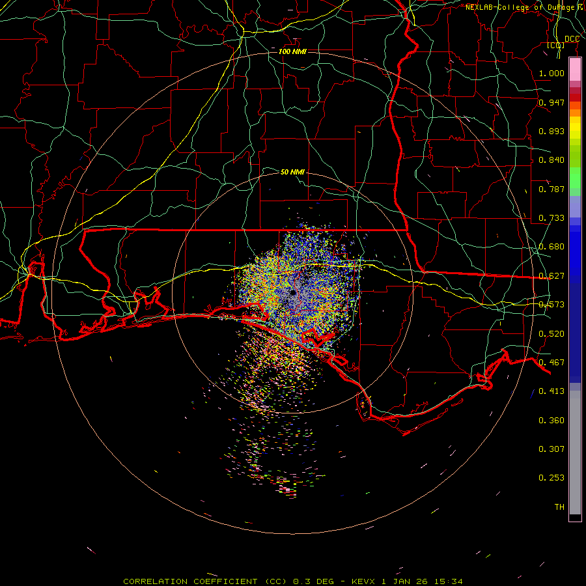This screenshot has height=586, width=586.
Task: Click the 50 NMI range ring label
Action: (292, 172)
